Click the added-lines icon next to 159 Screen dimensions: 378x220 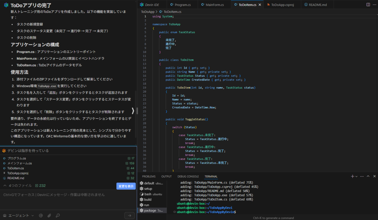click(127, 163)
